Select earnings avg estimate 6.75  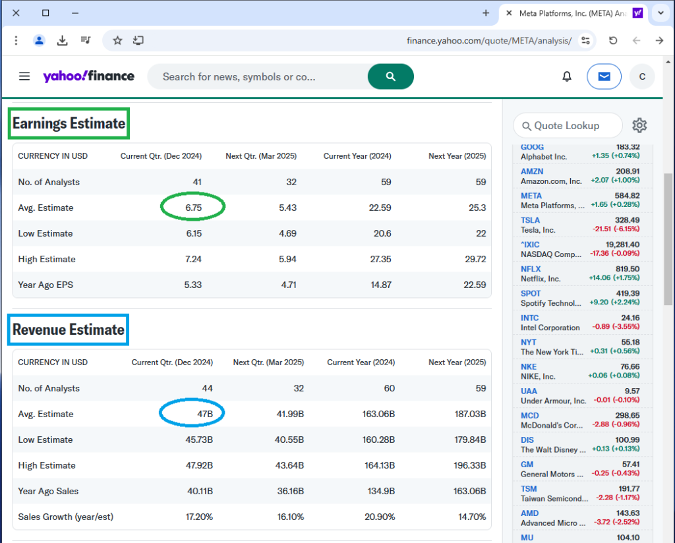point(193,208)
